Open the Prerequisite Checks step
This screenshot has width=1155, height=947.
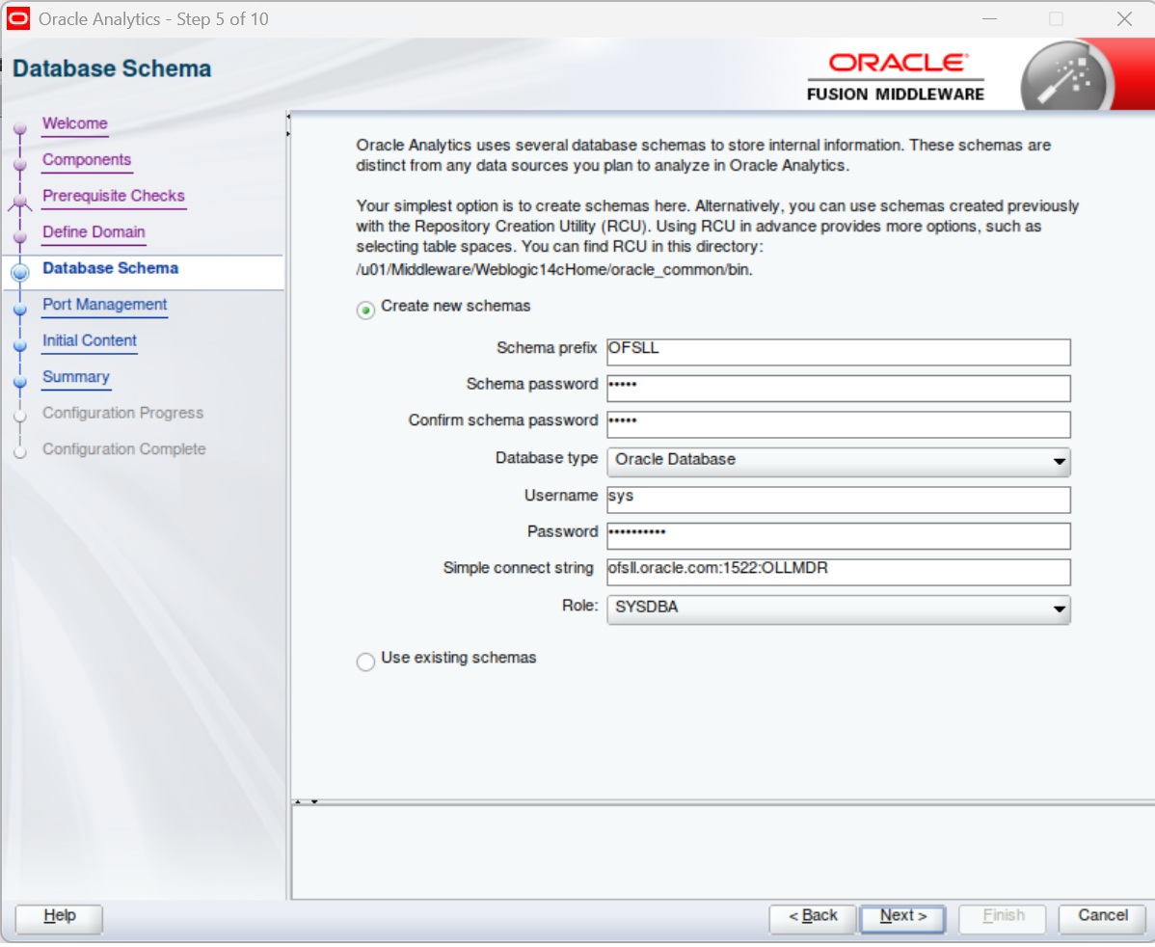click(114, 196)
